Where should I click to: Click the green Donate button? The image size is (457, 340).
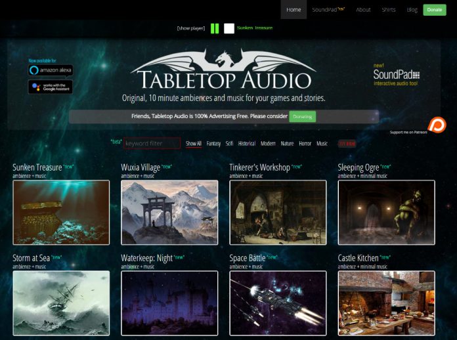pyautogui.click(x=435, y=10)
